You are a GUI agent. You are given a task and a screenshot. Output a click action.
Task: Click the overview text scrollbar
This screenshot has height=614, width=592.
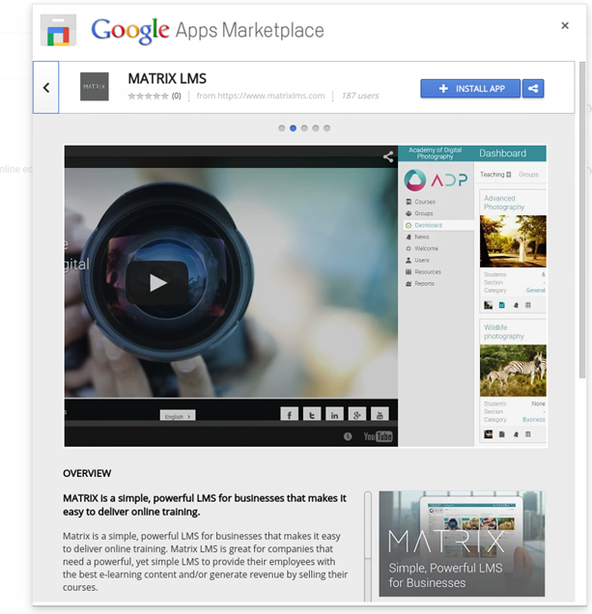tap(368, 525)
